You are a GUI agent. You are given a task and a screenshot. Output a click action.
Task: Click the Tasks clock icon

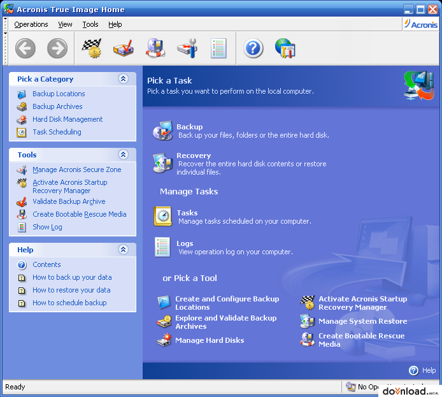point(162,216)
